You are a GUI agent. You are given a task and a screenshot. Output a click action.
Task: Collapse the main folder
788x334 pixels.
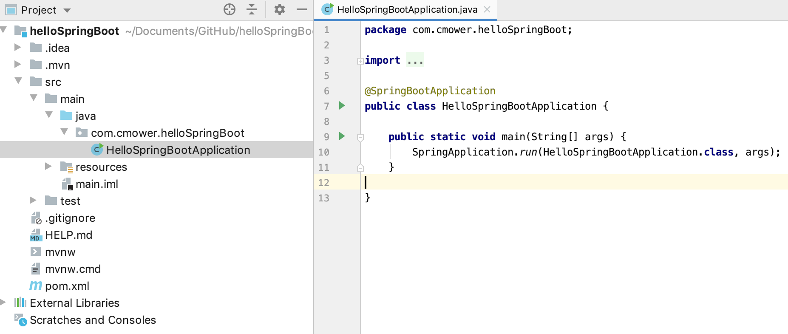(x=34, y=98)
